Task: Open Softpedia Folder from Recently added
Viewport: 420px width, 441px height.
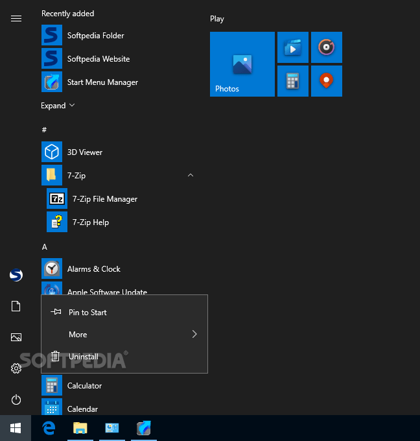Action: click(x=118, y=35)
